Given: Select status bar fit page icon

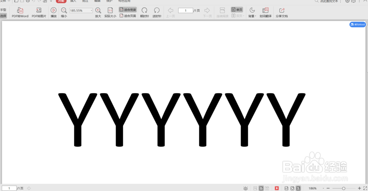Looking at the screenshot, I should 292,188.
